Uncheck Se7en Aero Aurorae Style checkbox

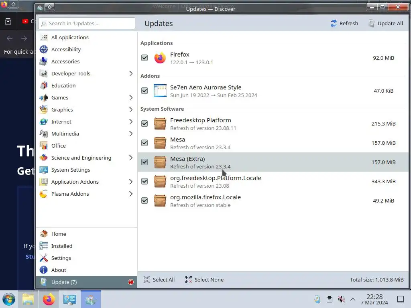click(144, 91)
